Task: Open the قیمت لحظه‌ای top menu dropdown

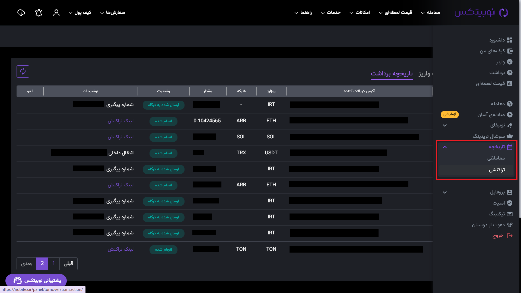Action: 395,12
